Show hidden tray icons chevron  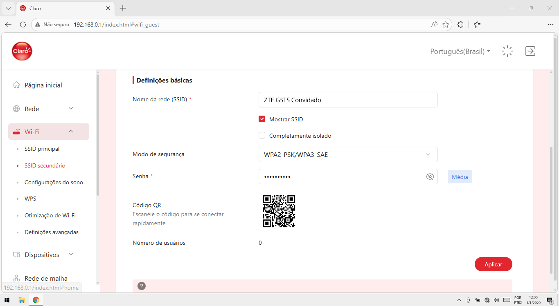coord(459,300)
